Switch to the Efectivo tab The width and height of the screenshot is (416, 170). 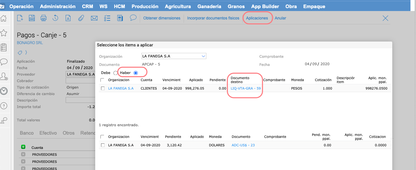48,133
